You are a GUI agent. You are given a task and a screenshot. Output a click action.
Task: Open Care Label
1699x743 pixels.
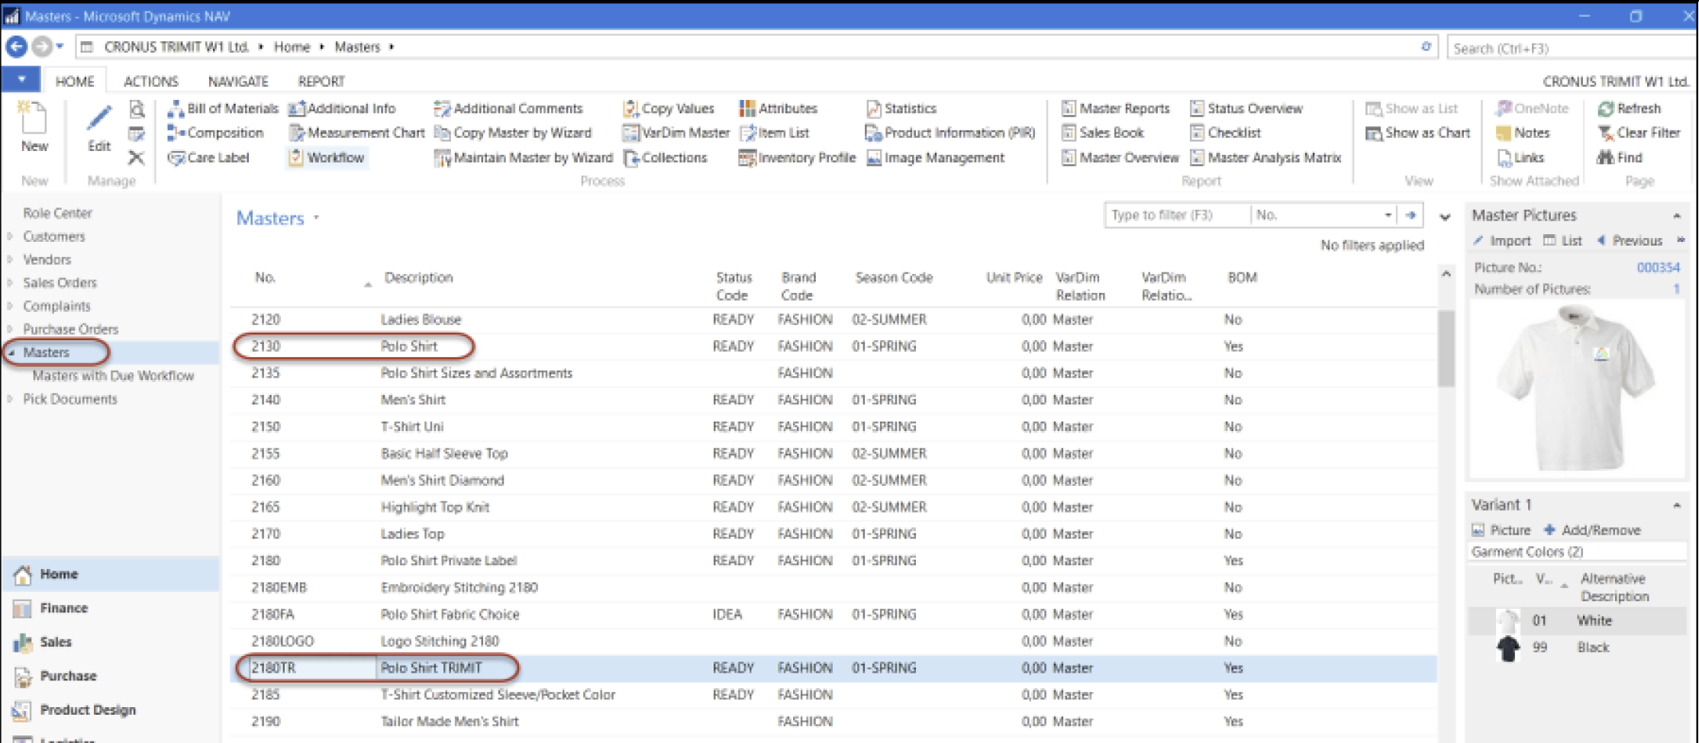[209, 158]
